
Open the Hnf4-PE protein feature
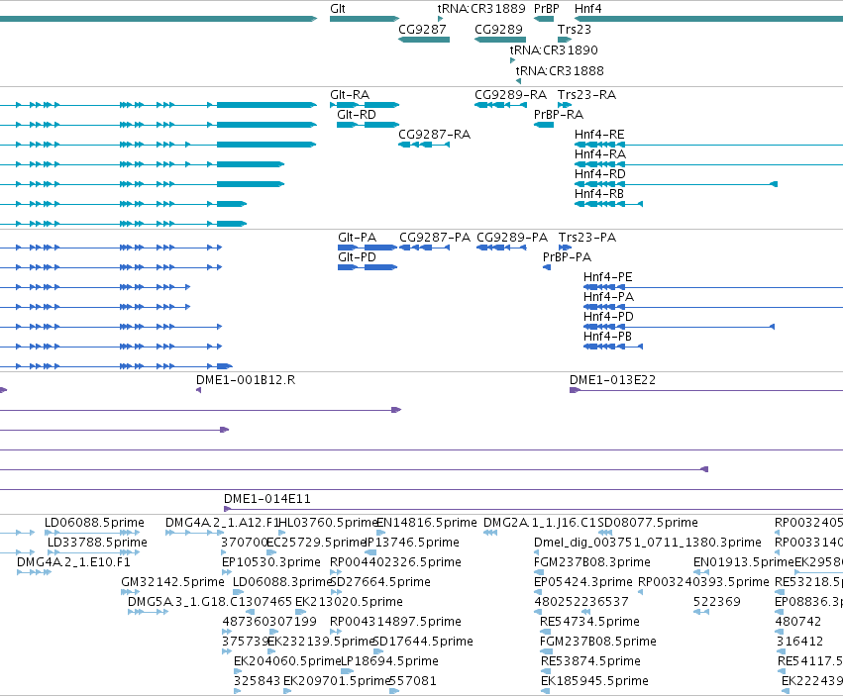[x=713, y=287]
